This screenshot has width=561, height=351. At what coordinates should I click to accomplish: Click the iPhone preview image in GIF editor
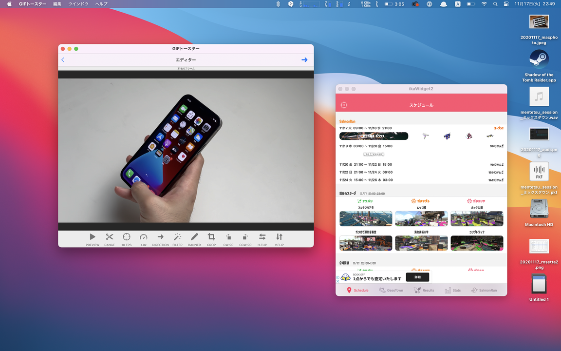(186, 151)
